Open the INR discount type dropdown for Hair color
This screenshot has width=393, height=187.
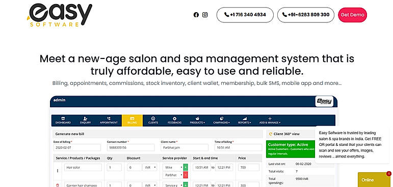pyautogui.click(x=150, y=168)
